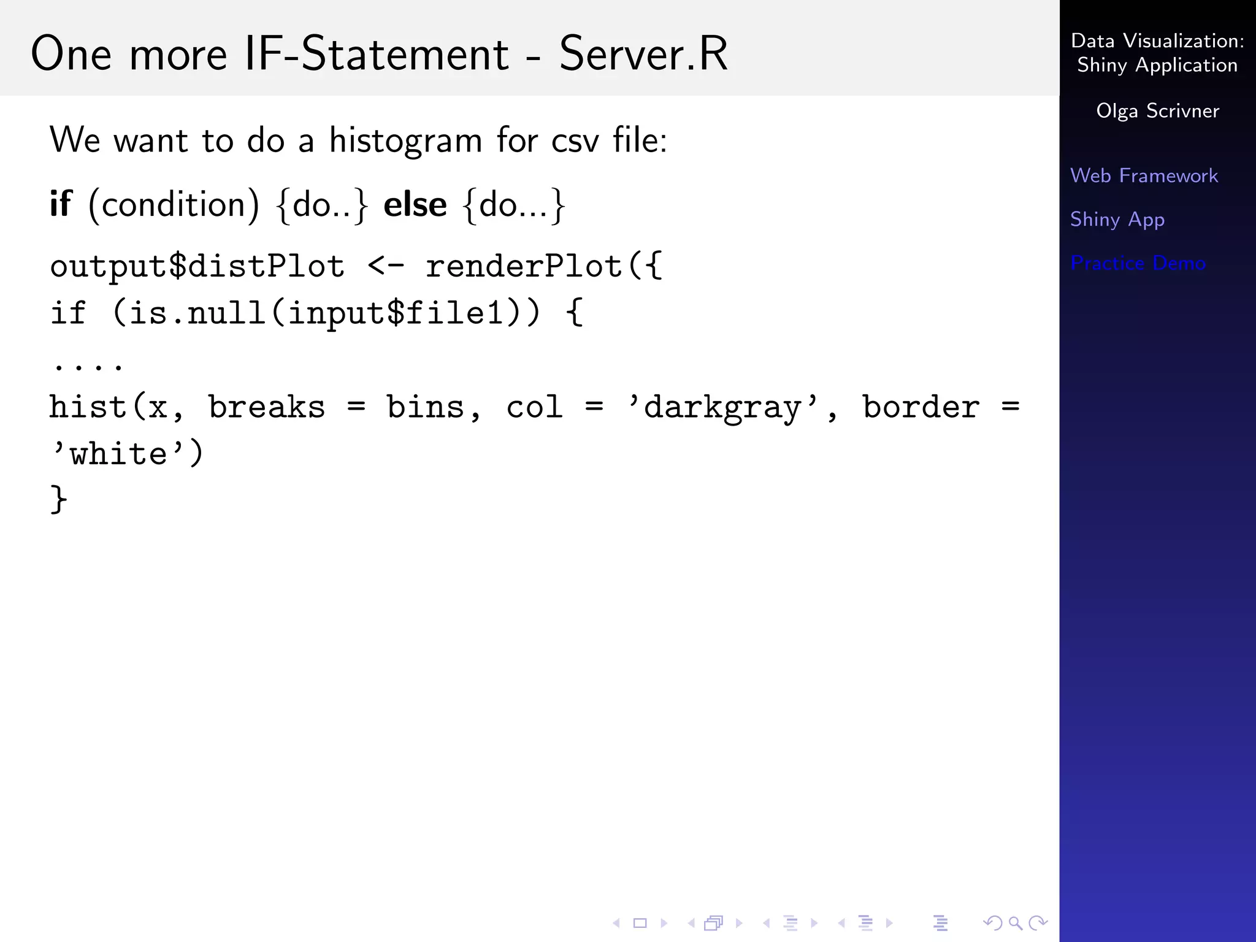Click the author name Olga Scrivner
Viewport: 1256px width, 942px height.
(x=1158, y=111)
